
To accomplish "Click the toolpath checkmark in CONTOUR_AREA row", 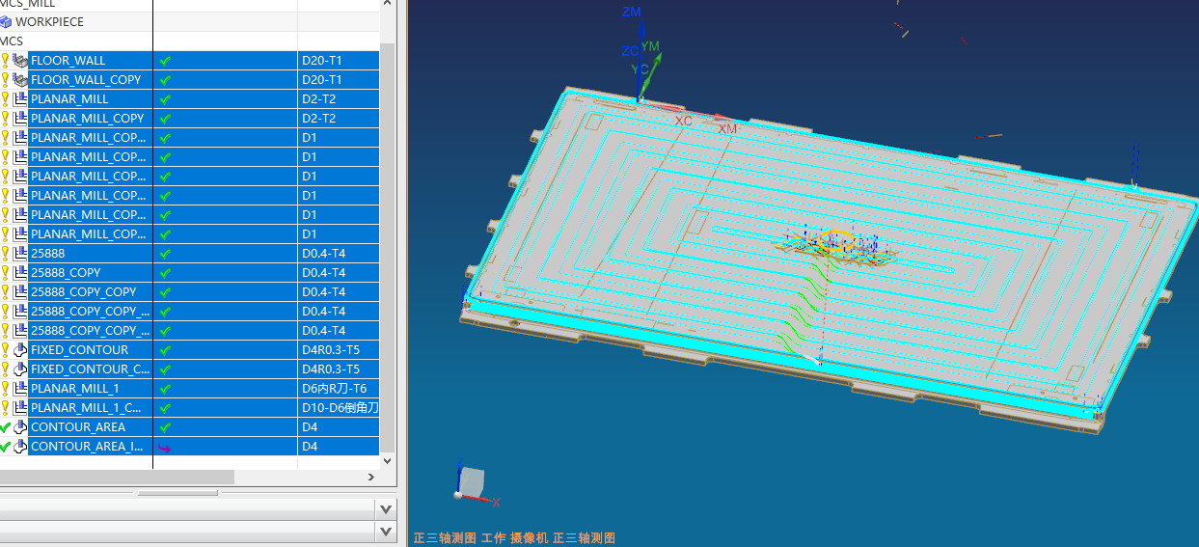I will pos(165,426).
